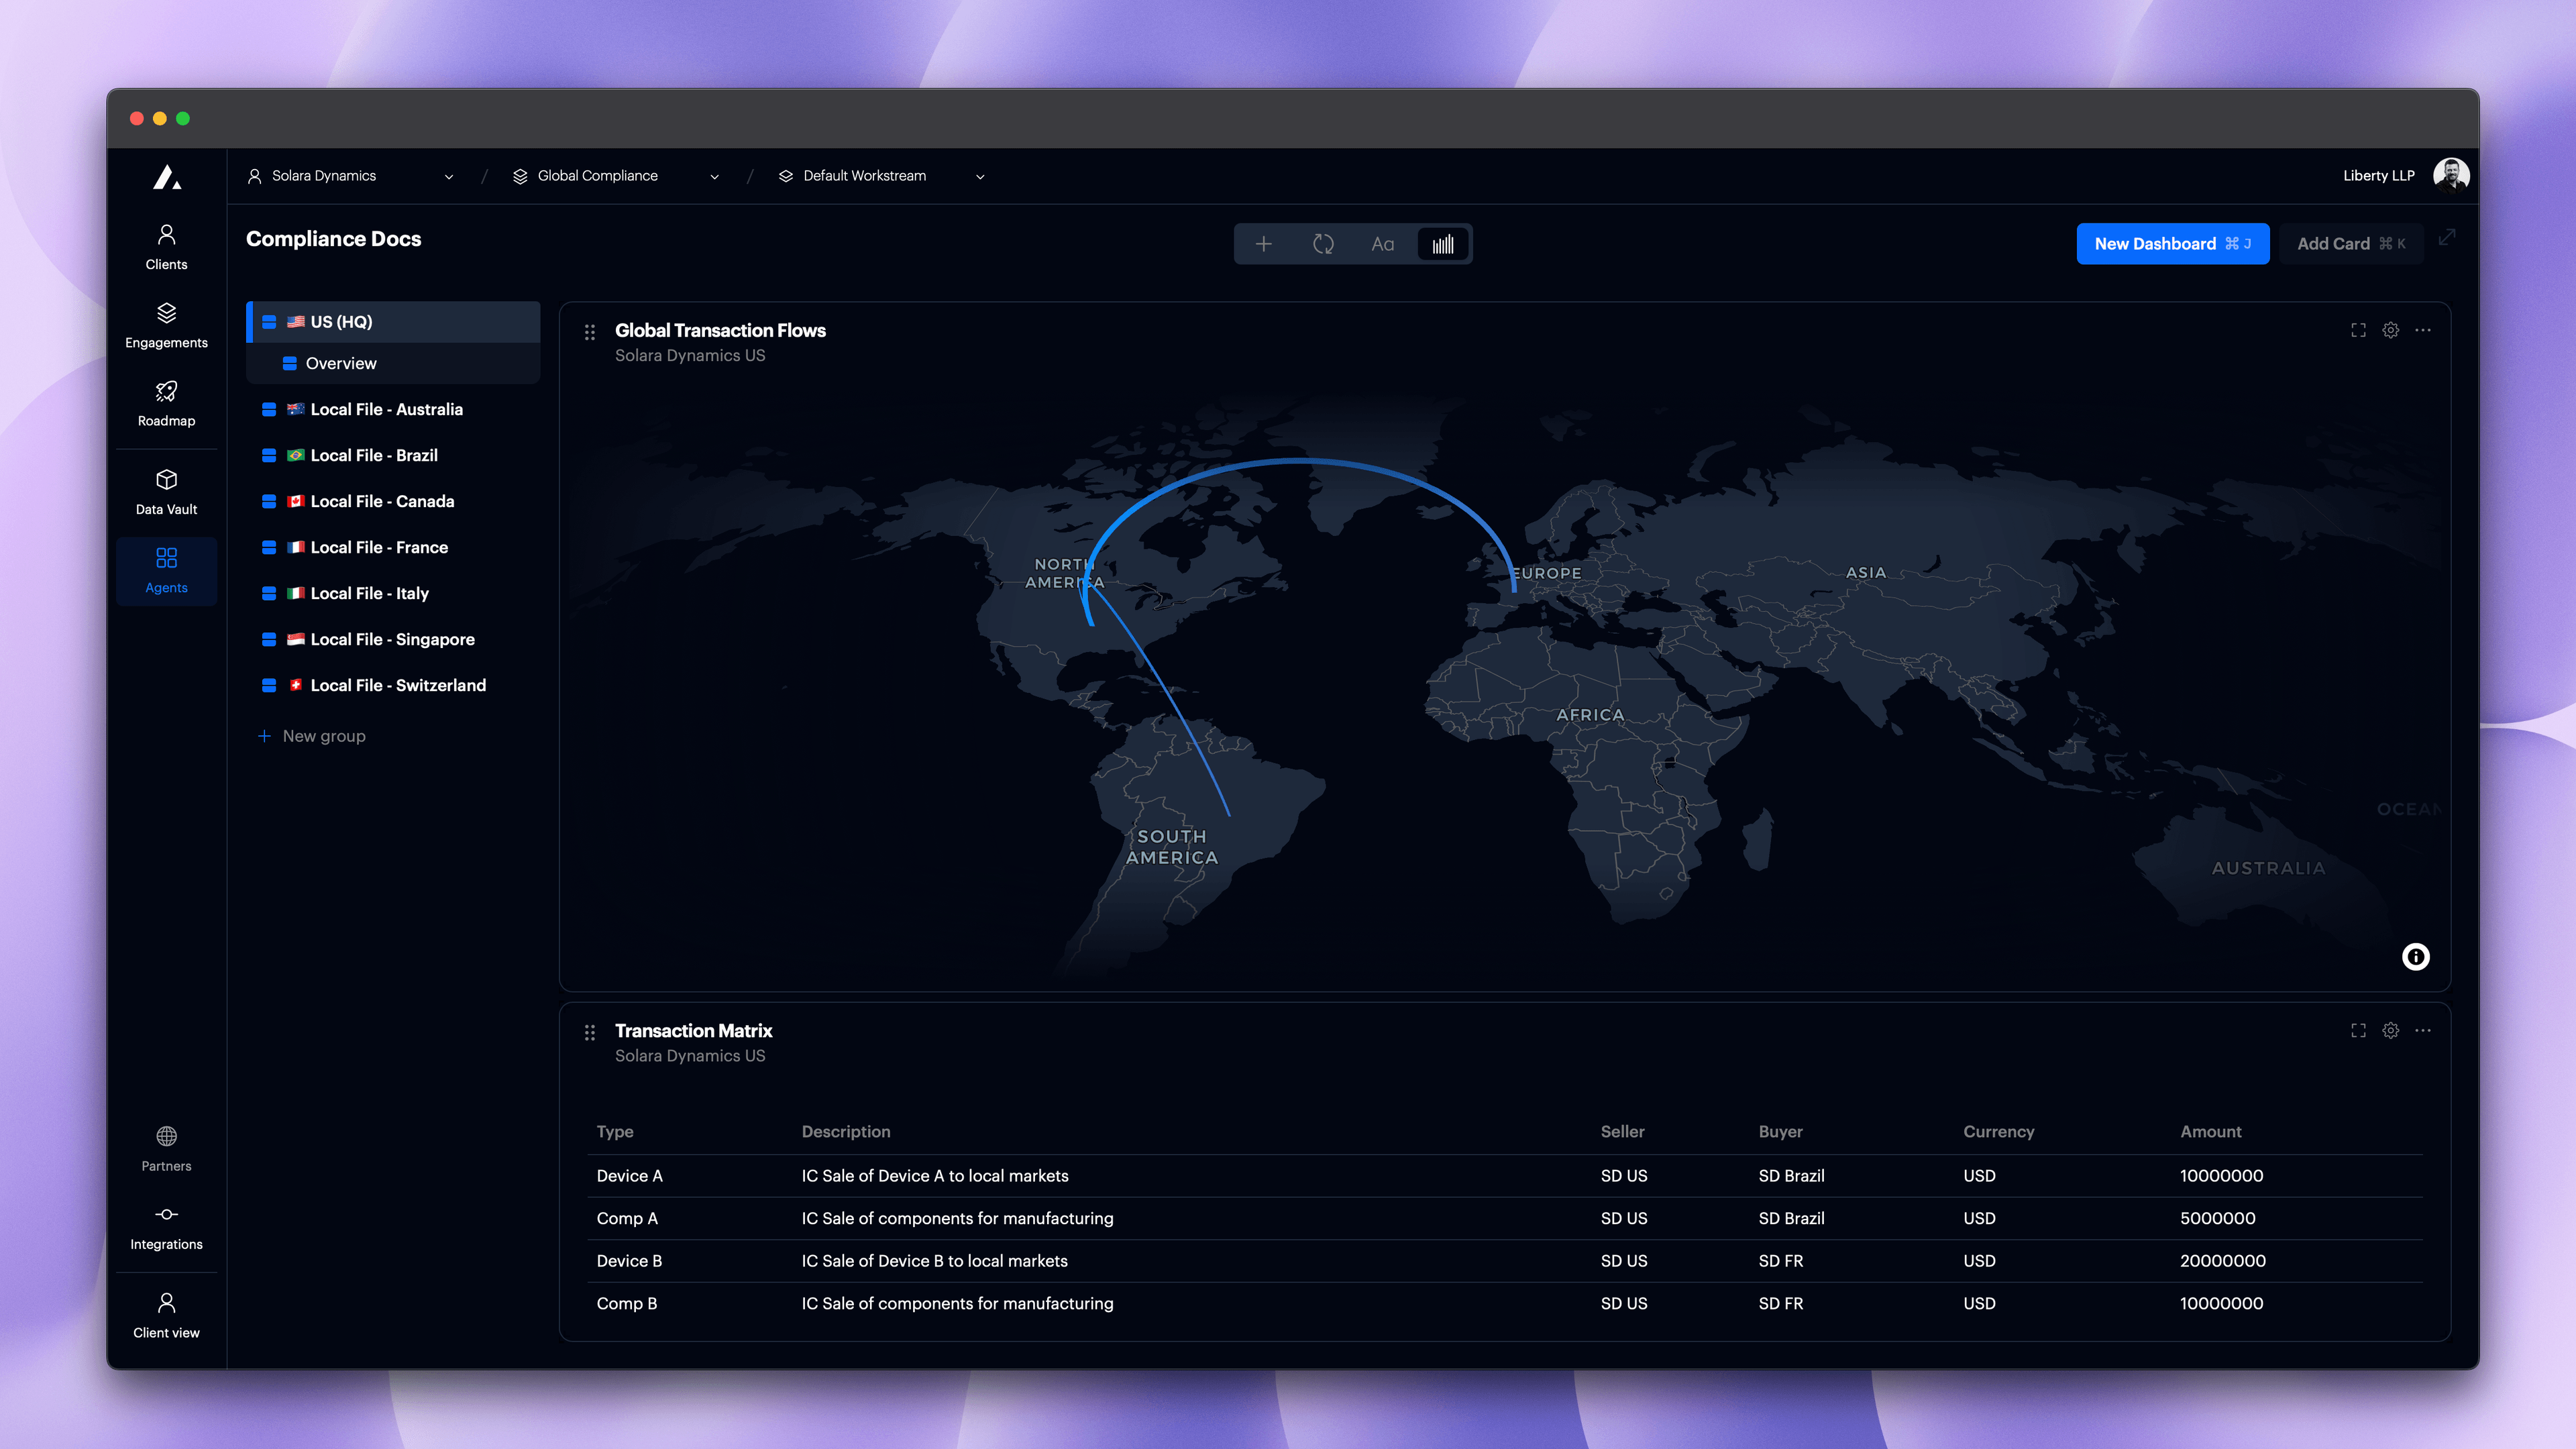Click the New Dashboard button

click(x=2173, y=243)
